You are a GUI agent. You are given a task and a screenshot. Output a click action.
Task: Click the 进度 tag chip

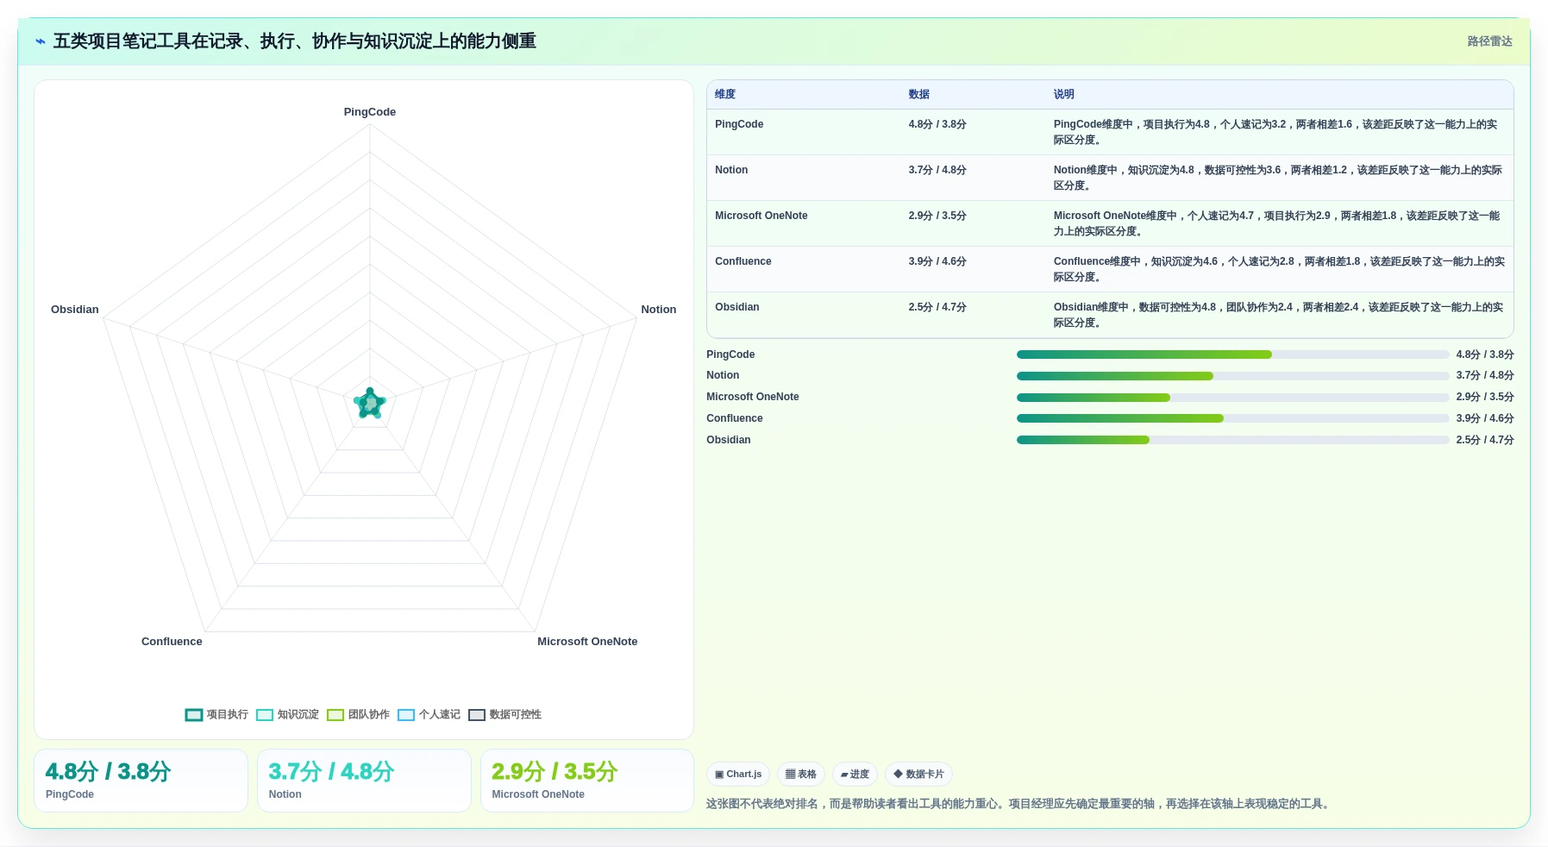pyautogui.click(x=855, y=775)
